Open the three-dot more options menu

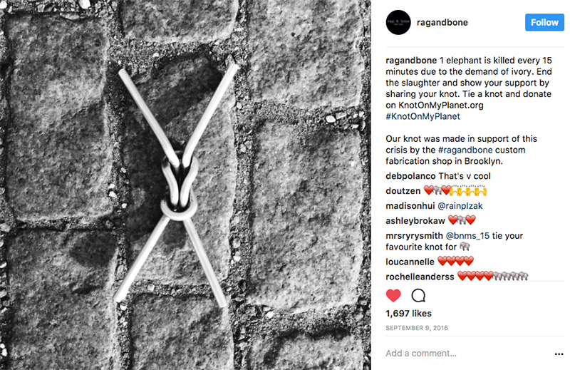point(559,354)
